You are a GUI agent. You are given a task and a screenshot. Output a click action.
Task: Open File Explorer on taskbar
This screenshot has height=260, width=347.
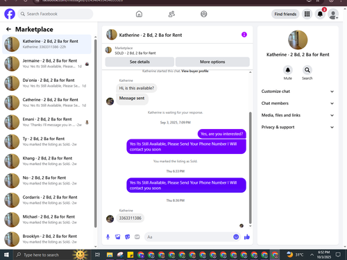110,254
